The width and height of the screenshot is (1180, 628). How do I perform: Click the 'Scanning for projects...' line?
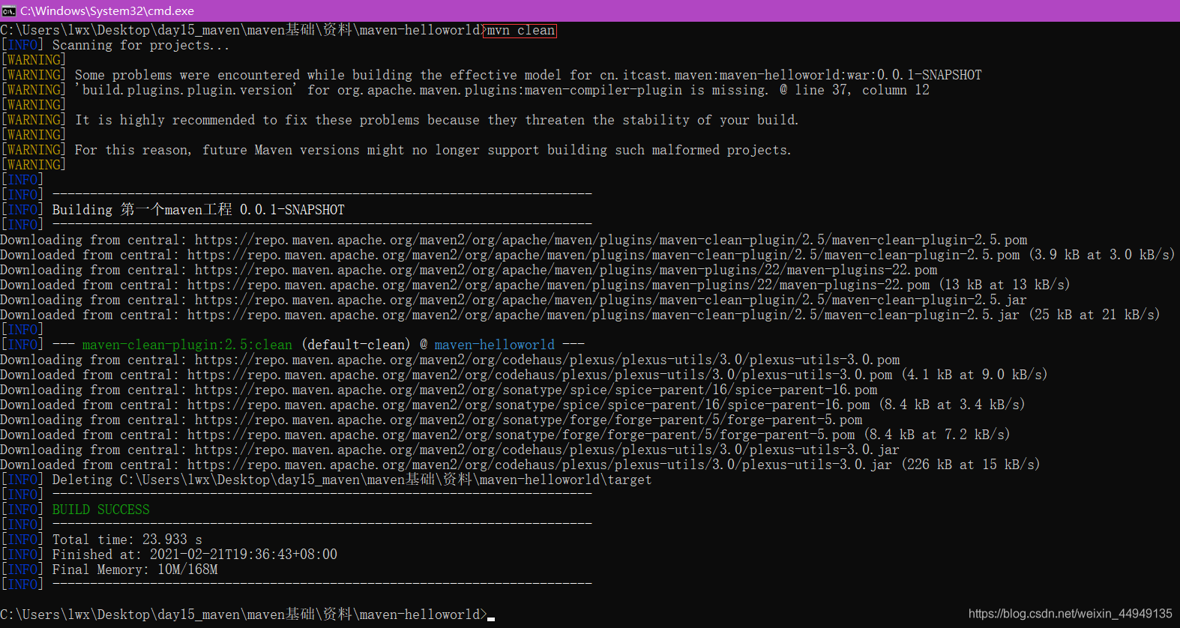pos(116,45)
